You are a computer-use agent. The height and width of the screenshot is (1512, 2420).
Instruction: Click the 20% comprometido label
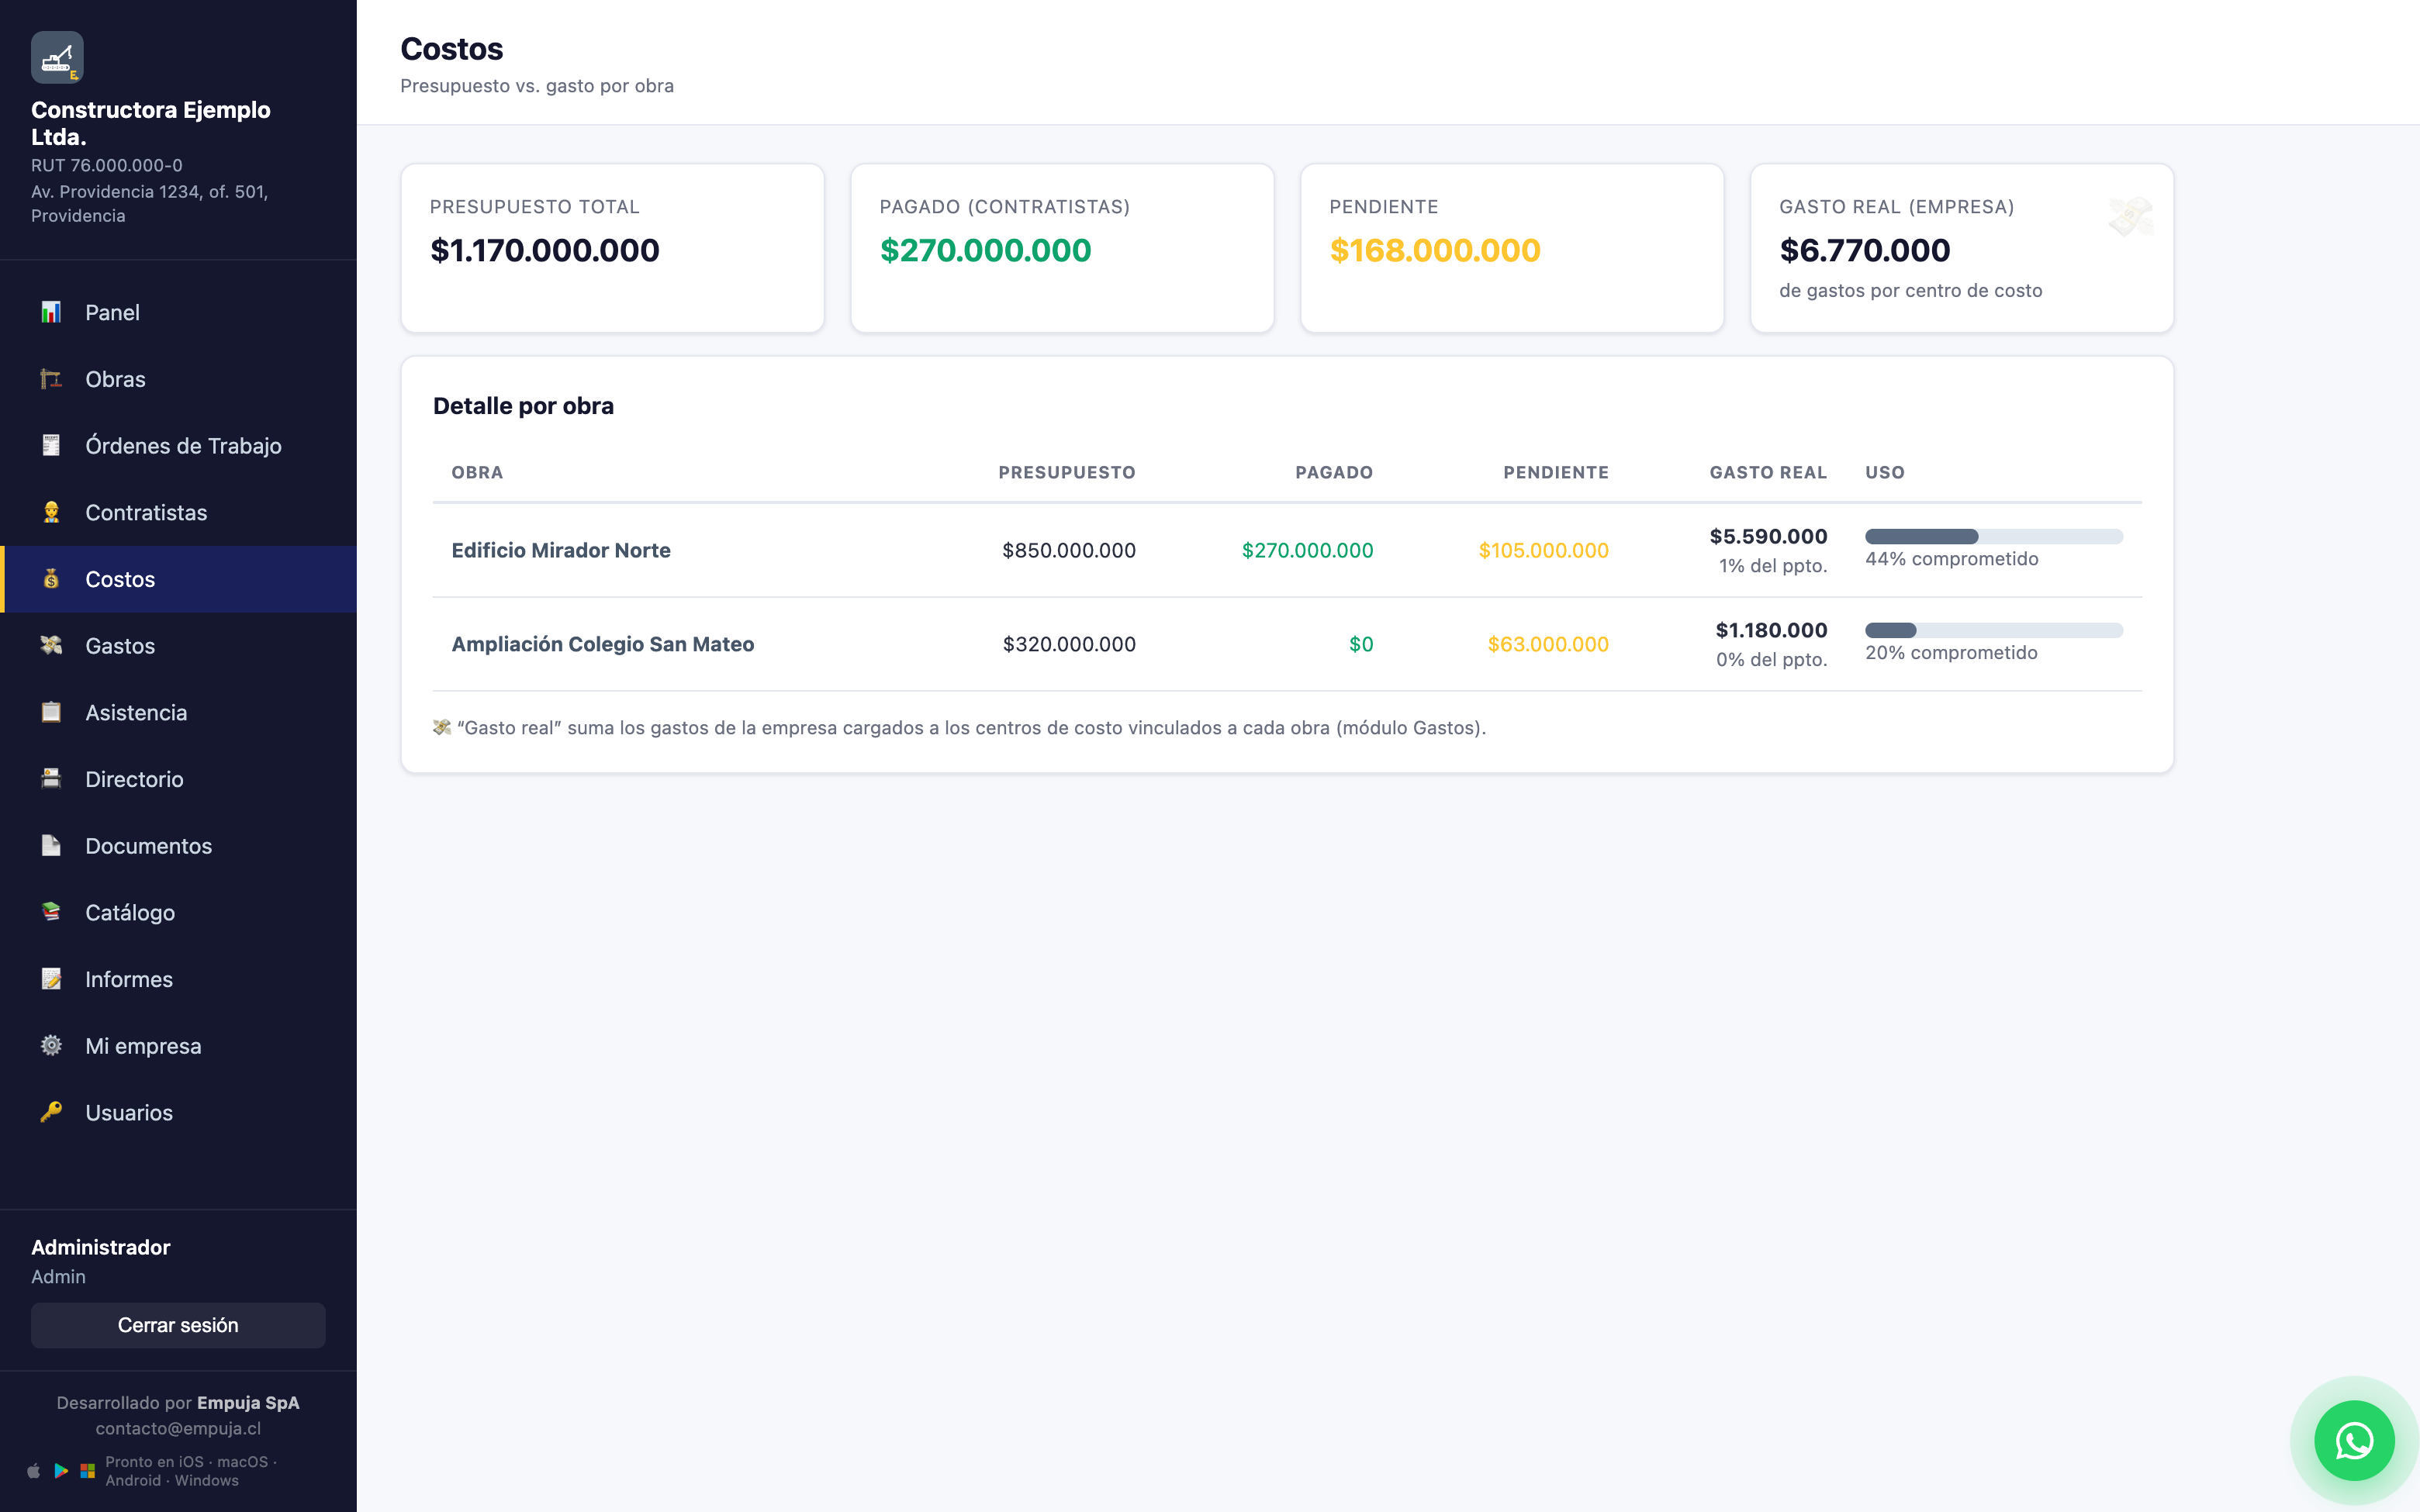[1951, 653]
